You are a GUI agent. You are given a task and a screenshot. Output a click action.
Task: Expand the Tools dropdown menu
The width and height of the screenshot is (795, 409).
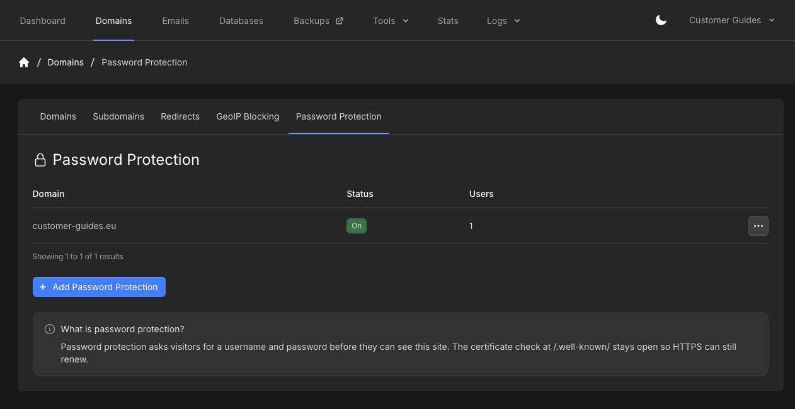pyautogui.click(x=391, y=21)
